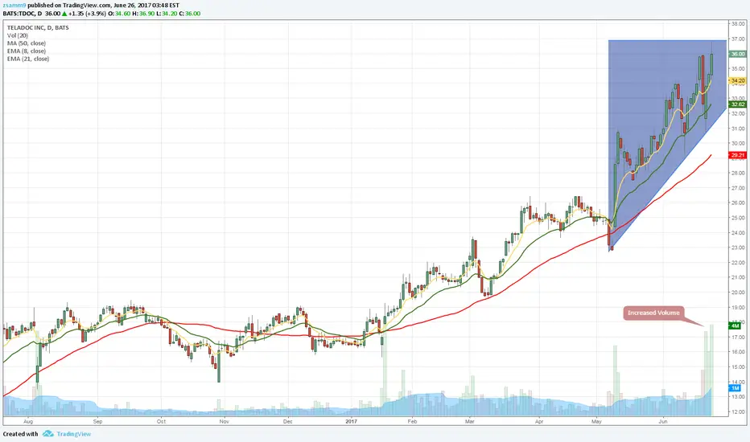The image size is (750, 442).
Task: Select the EMA (21, close) indicator legend
Action: pyautogui.click(x=28, y=59)
